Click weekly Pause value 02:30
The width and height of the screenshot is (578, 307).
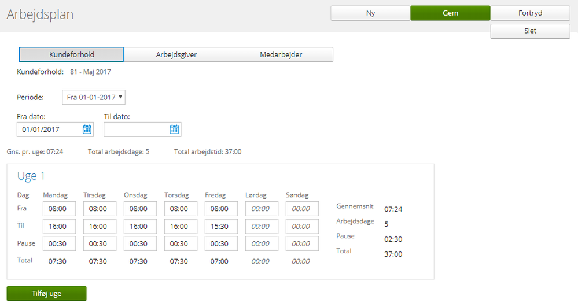tap(393, 239)
